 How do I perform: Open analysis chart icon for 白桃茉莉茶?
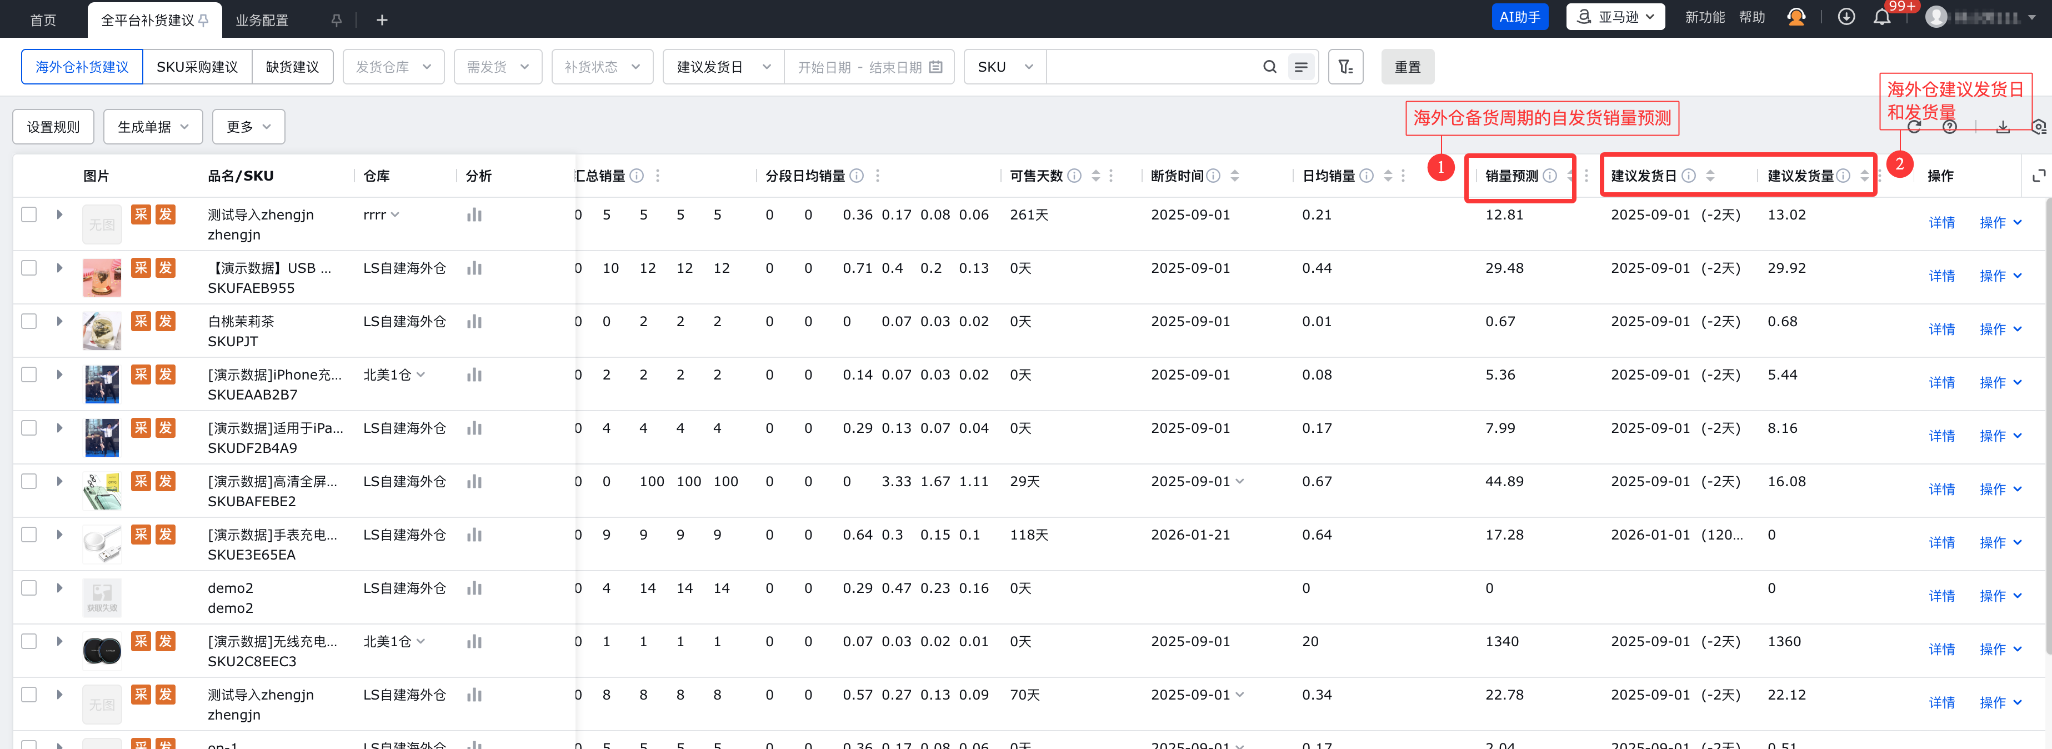(475, 321)
